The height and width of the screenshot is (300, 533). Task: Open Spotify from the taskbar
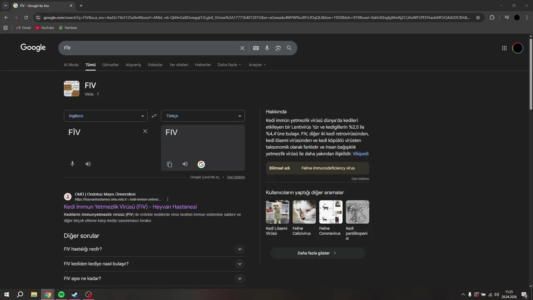[61, 295]
